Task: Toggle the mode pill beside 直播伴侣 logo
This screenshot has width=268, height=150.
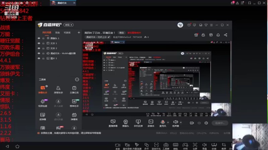Action: point(69,25)
